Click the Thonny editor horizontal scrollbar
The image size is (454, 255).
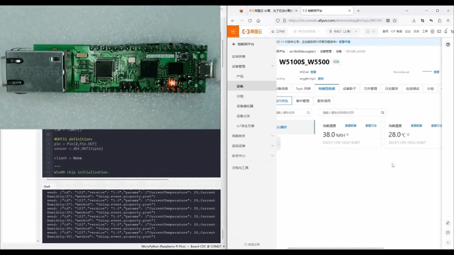[x=107, y=179]
